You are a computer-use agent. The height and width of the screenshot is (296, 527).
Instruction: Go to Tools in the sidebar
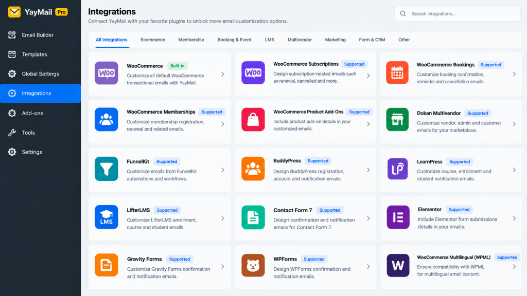click(40, 133)
